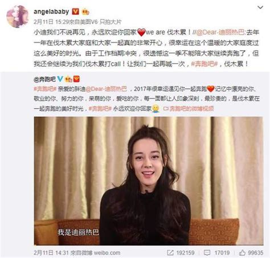Open the 2月11日 15:29 timestamp link
This screenshot has width=270, height=258.
tap(51, 22)
